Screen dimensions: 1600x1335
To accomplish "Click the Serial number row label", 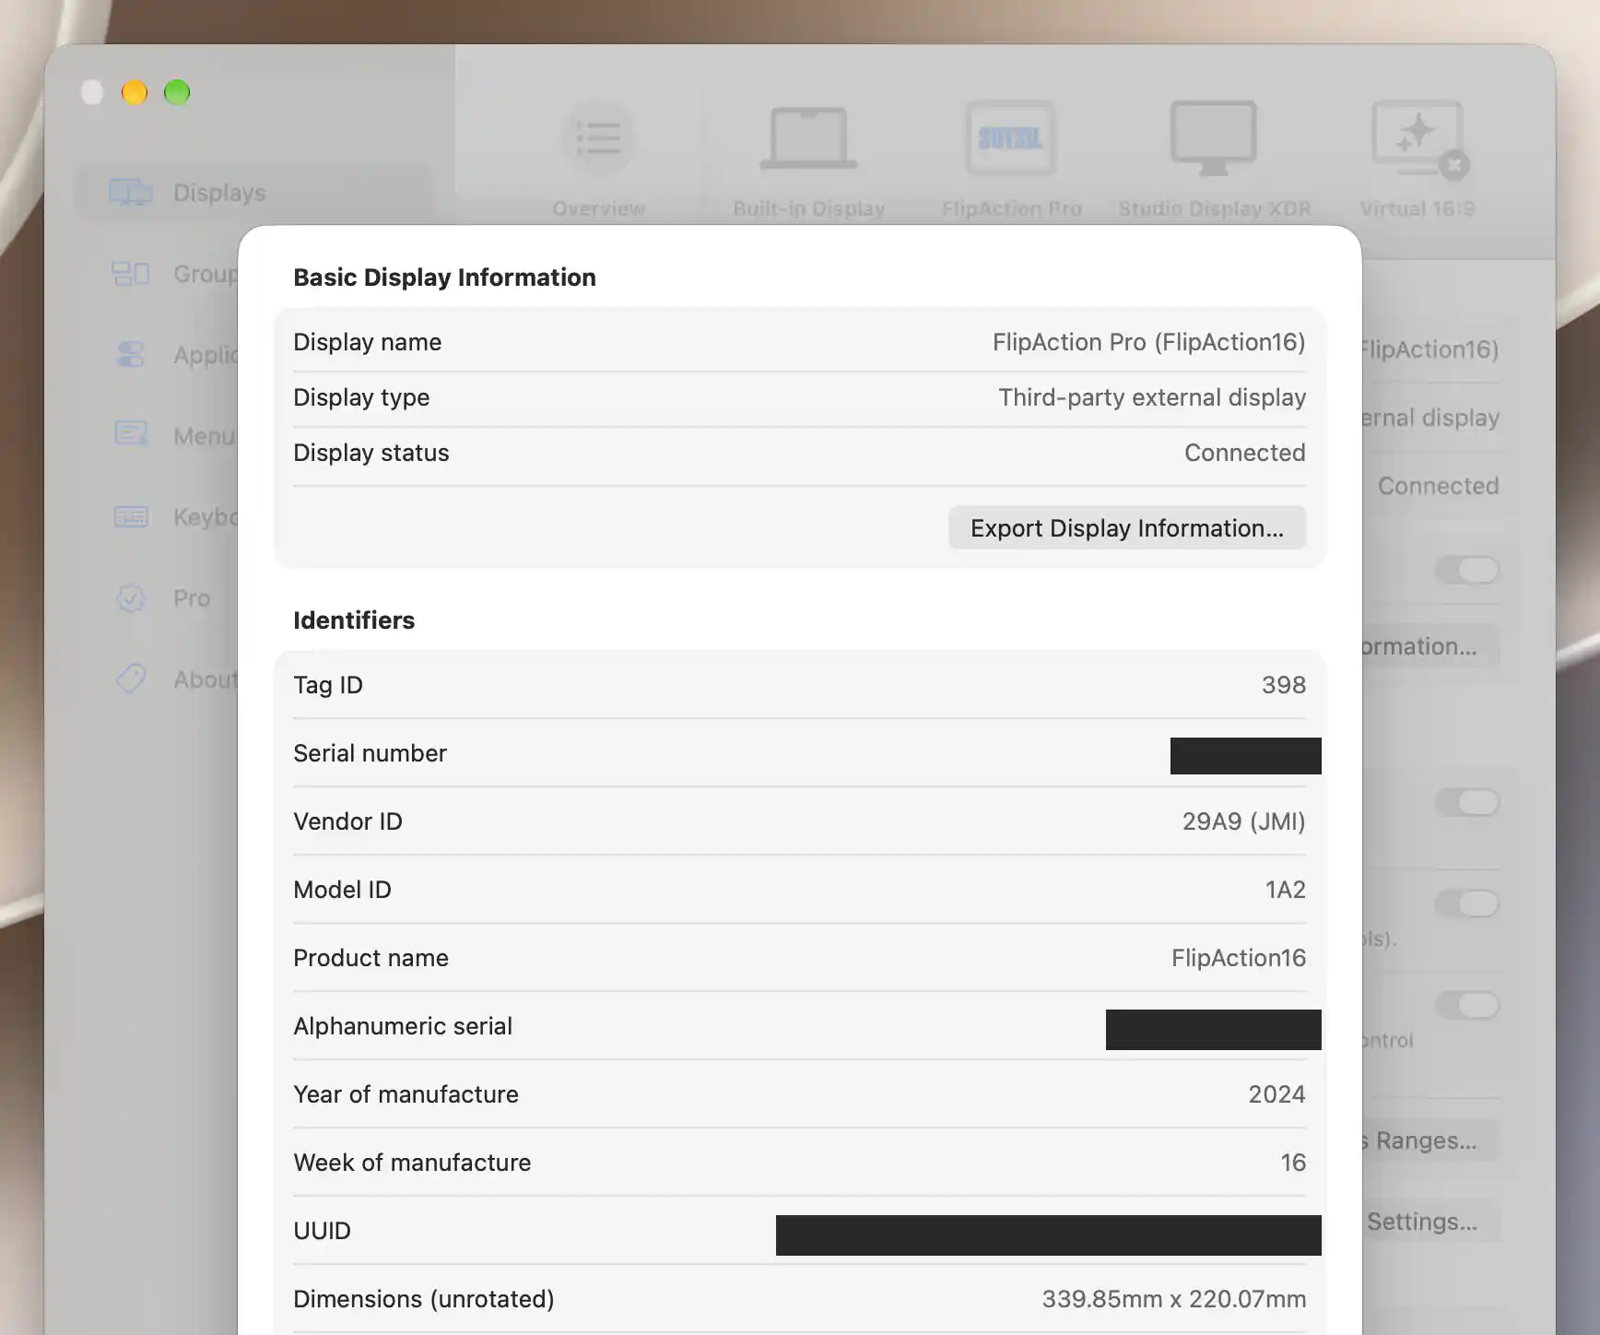I will click(x=370, y=753).
